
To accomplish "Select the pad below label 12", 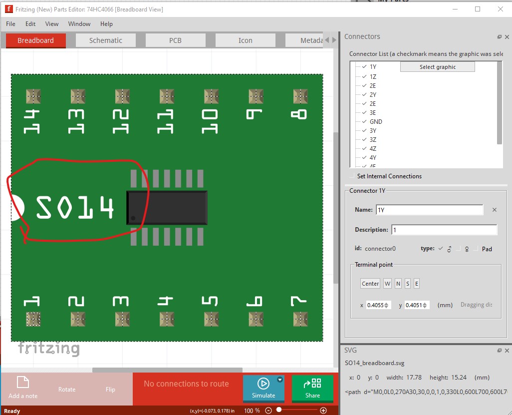I will [x=122, y=96].
